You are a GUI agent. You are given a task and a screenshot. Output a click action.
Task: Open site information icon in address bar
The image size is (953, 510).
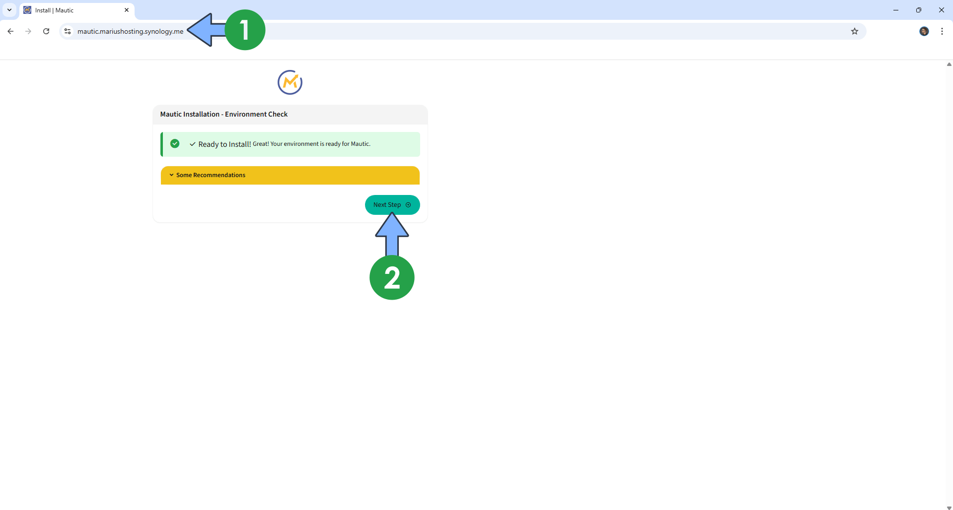click(68, 31)
